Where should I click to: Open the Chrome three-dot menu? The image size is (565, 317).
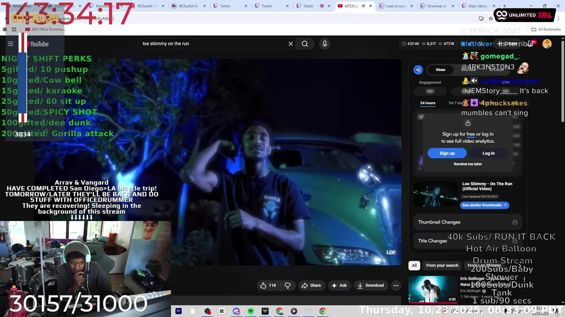[x=557, y=18]
